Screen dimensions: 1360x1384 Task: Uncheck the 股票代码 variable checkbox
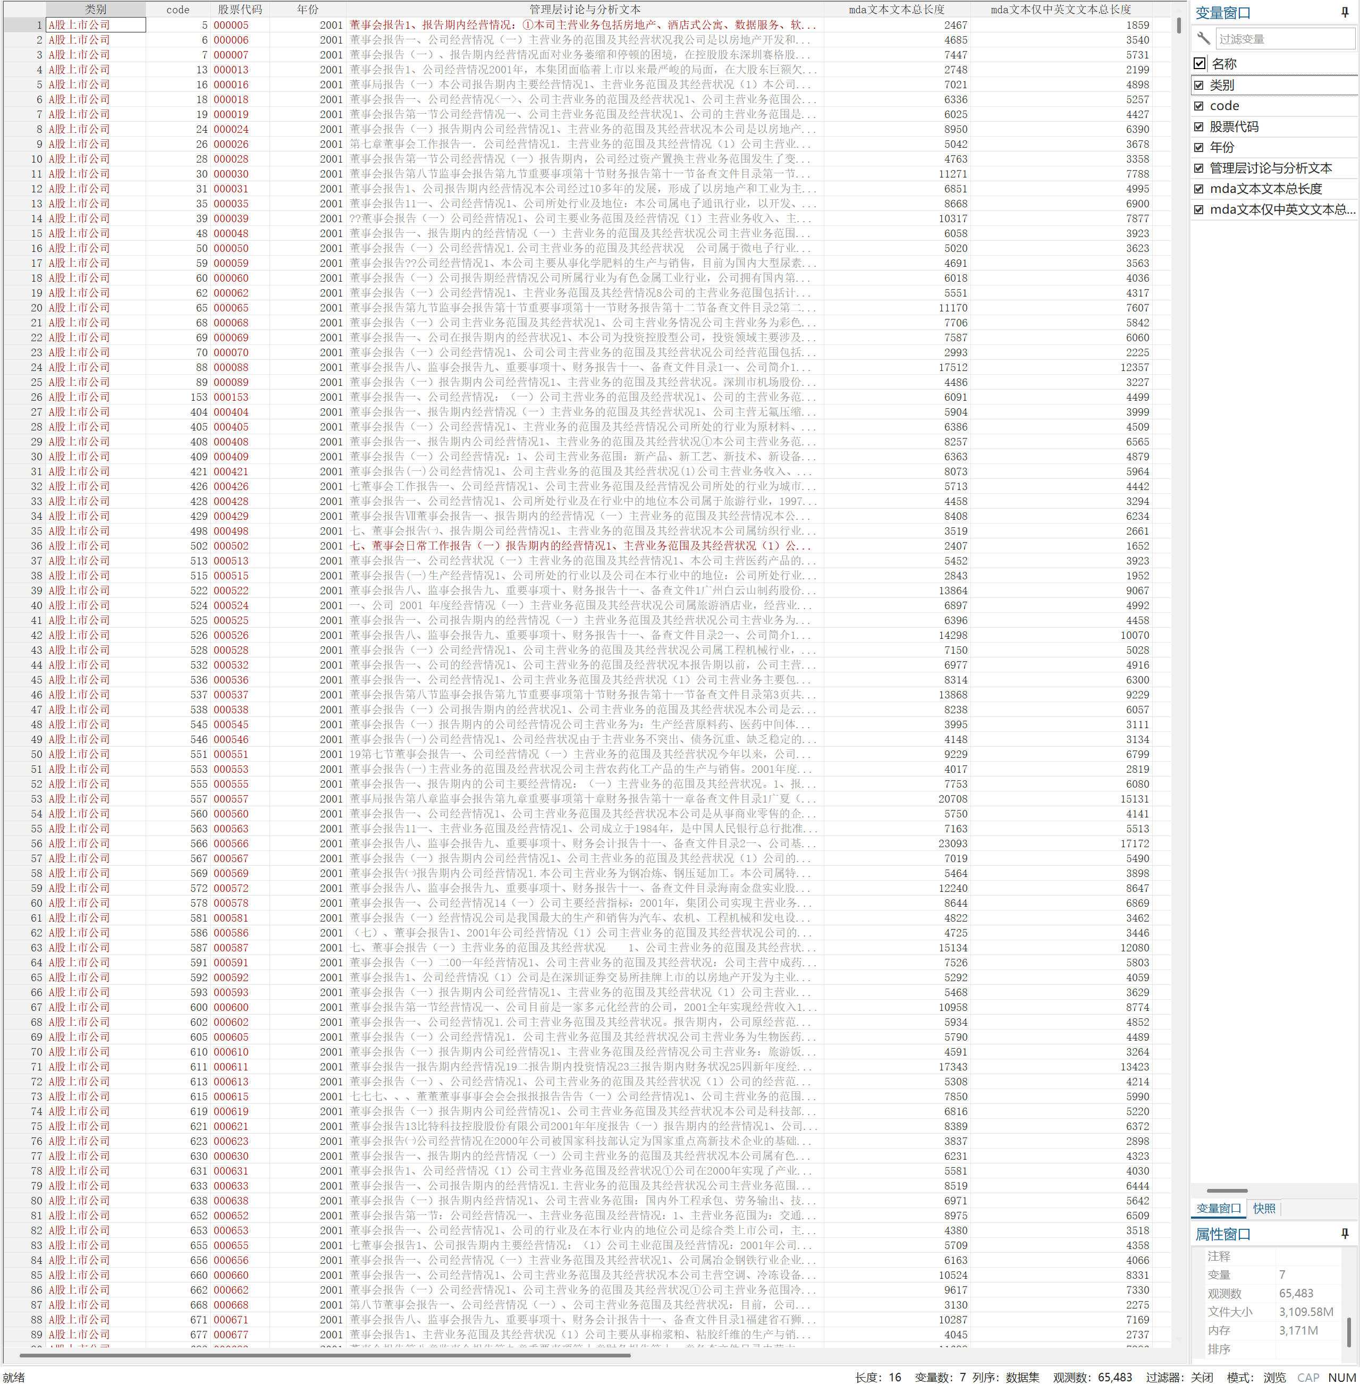tap(1199, 126)
